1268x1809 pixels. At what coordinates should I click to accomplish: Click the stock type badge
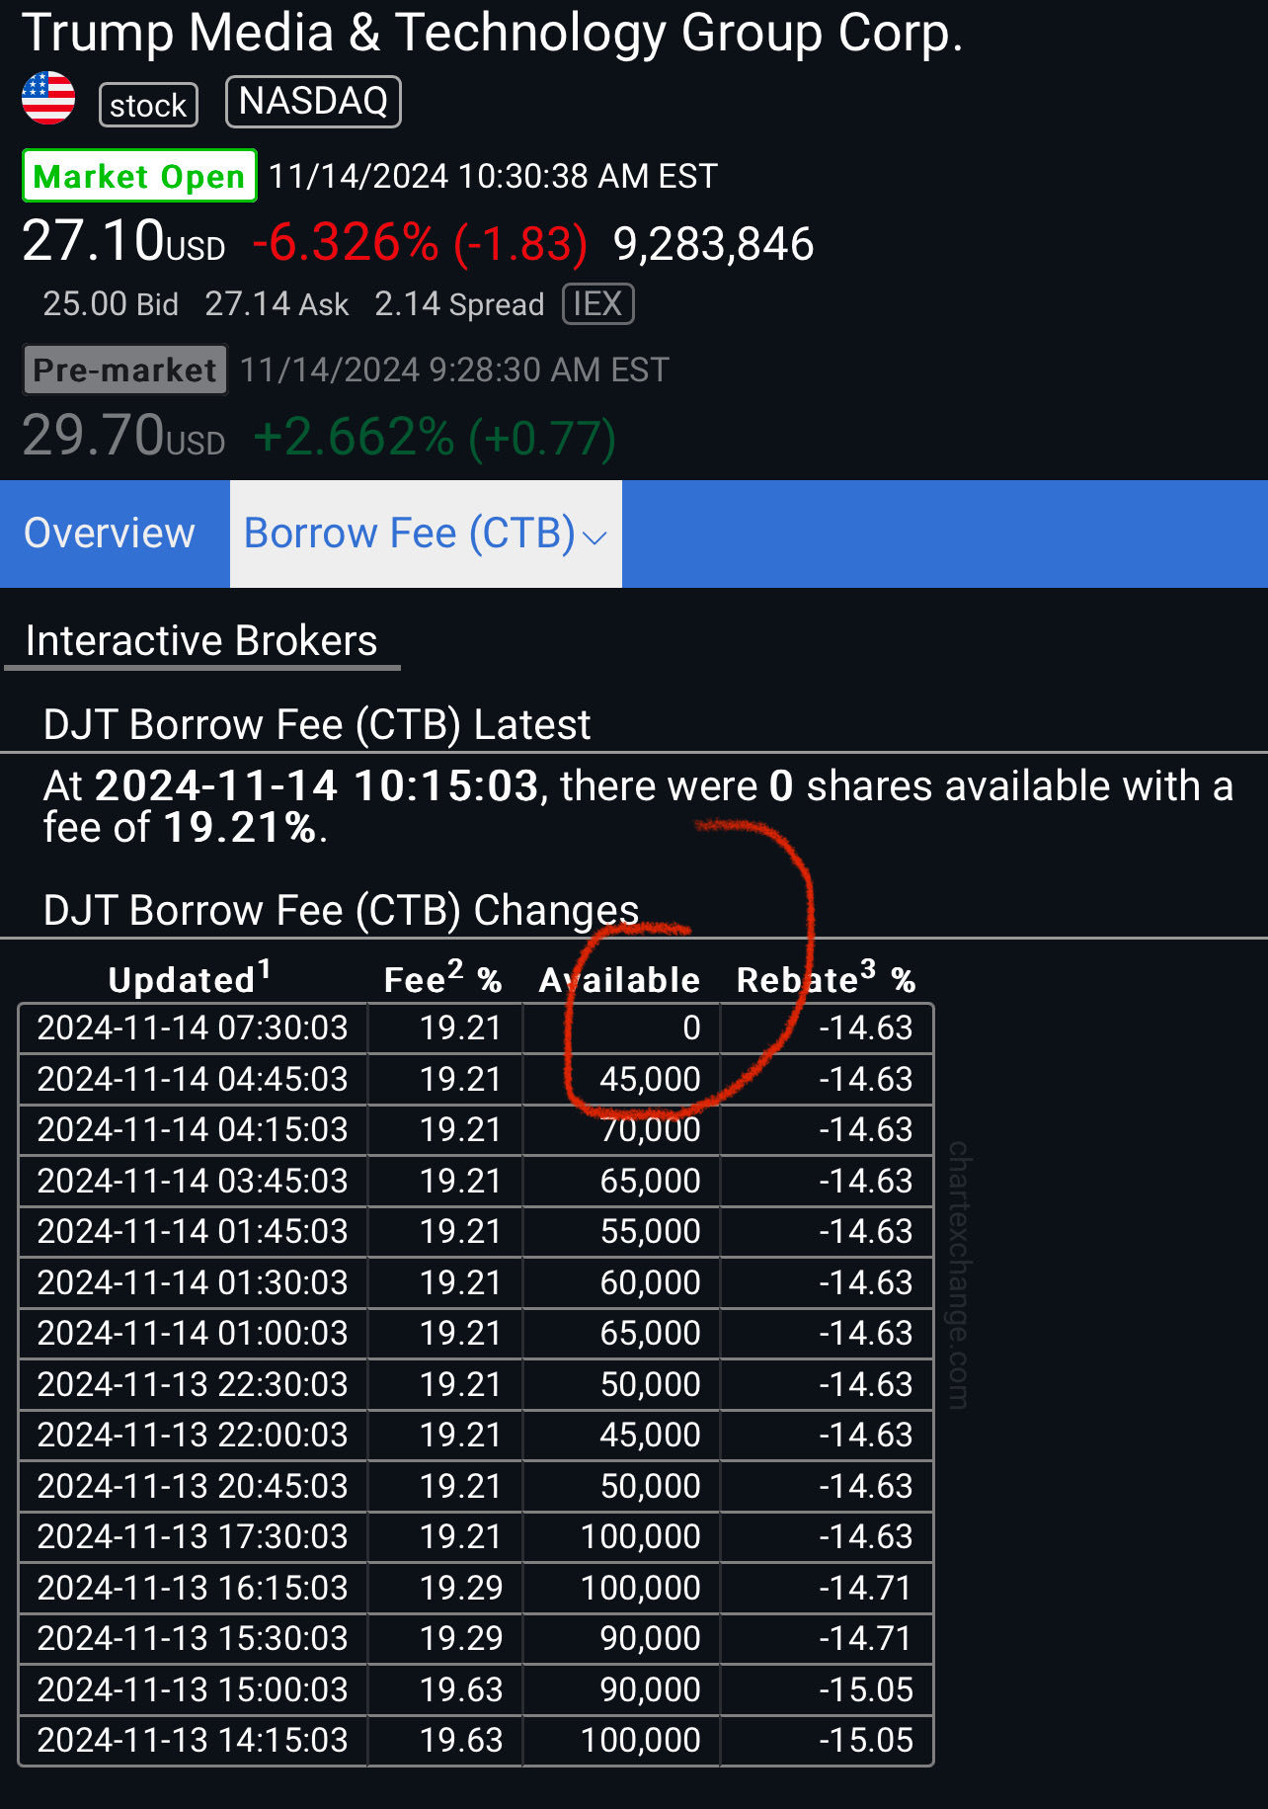point(148,105)
